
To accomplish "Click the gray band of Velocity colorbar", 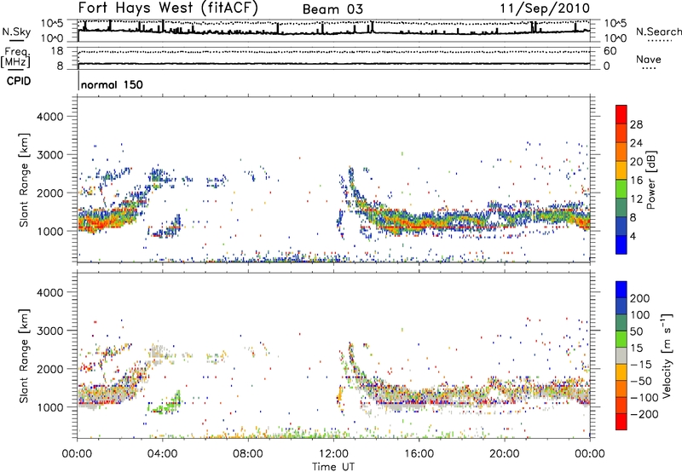I will [621, 355].
